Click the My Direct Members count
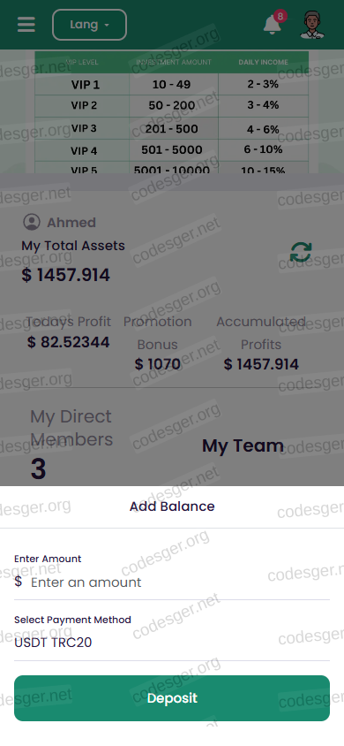344x746 pixels. pos(39,468)
